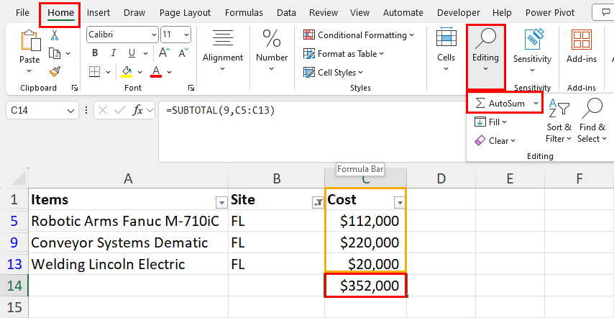
Task: Open Items column filter dropdown
Action: pos(221,202)
